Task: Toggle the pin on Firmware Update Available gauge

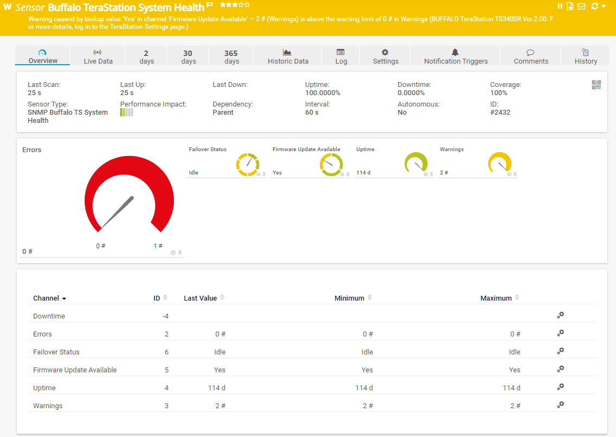Action: click(x=348, y=174)
